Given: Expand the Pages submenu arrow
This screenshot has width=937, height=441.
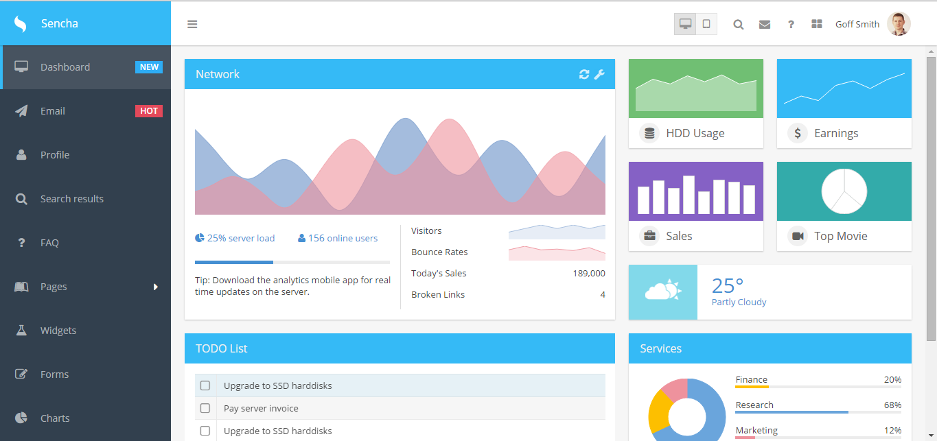Looking at the screenshot, I should coord(156,287).
